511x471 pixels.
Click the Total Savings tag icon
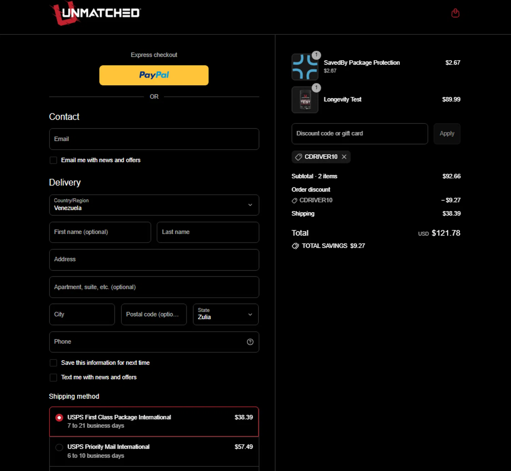295,246
